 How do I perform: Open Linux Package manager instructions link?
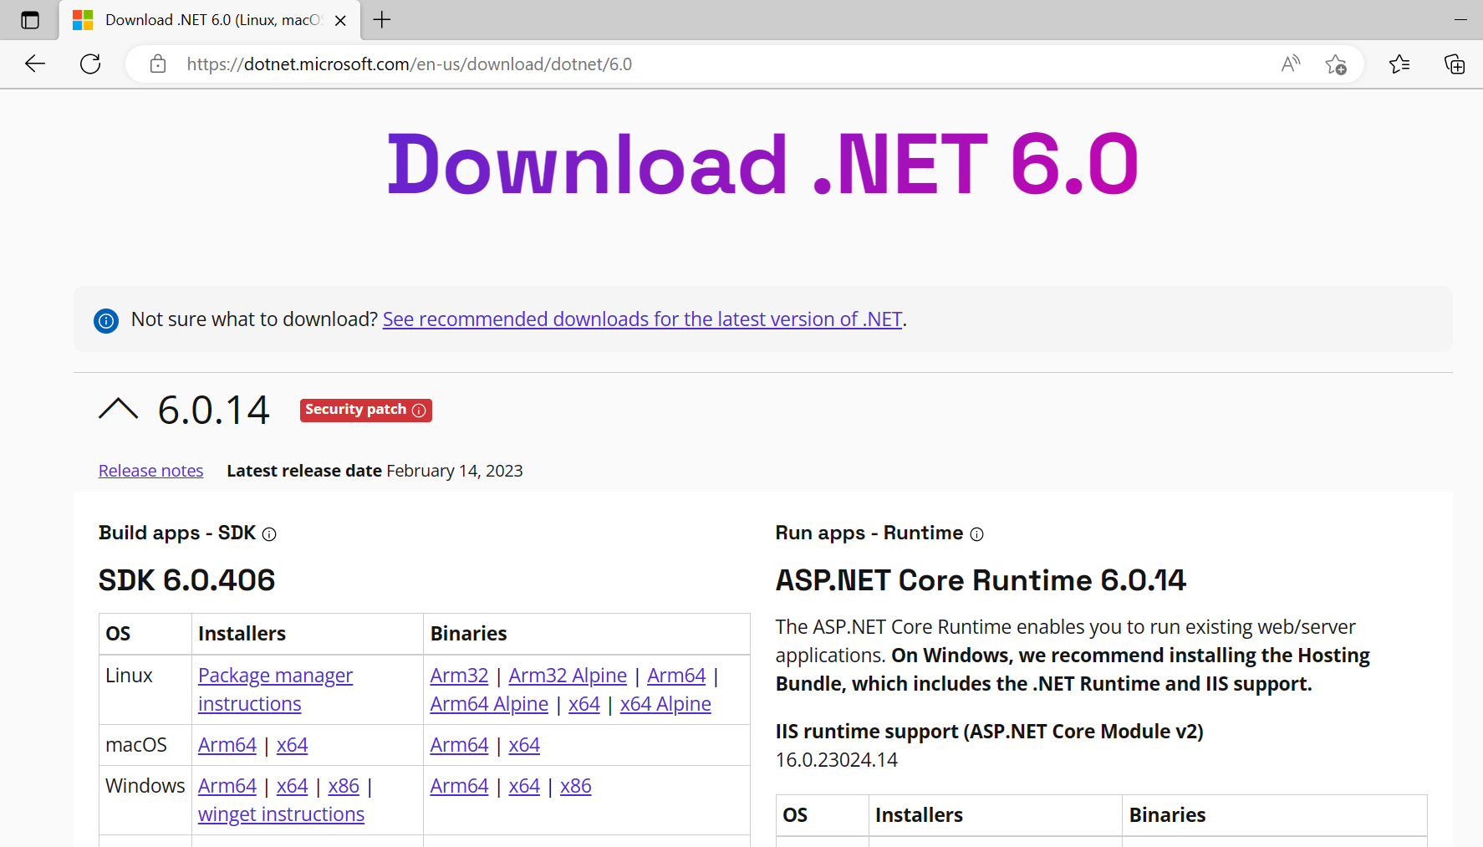pyautogui.click(x=275, y=690)
